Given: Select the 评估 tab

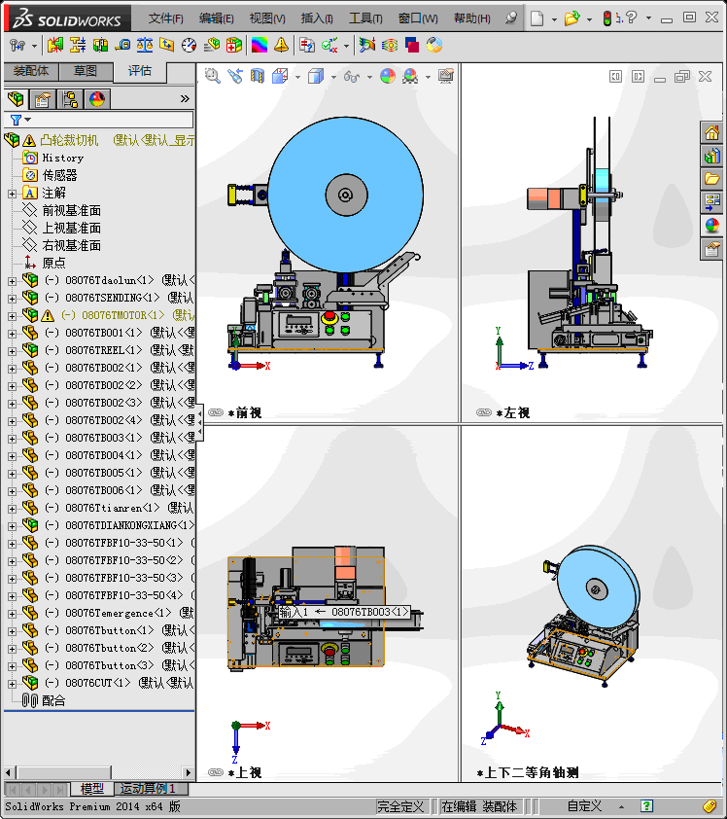Looking at the screenshot, I should point(140,71).
